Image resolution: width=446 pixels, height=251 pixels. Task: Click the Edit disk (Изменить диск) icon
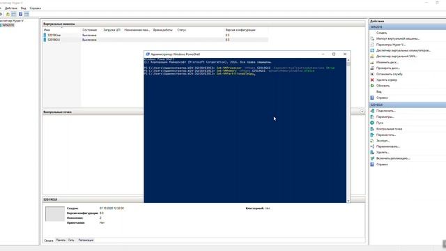[x=372, y=62]
